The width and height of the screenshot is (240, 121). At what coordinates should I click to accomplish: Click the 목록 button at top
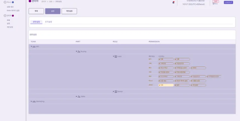coord(36,11)
